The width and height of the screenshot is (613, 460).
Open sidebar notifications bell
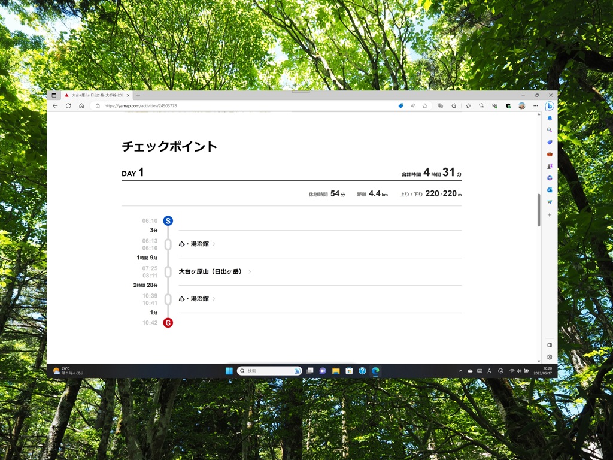(550, 118)
